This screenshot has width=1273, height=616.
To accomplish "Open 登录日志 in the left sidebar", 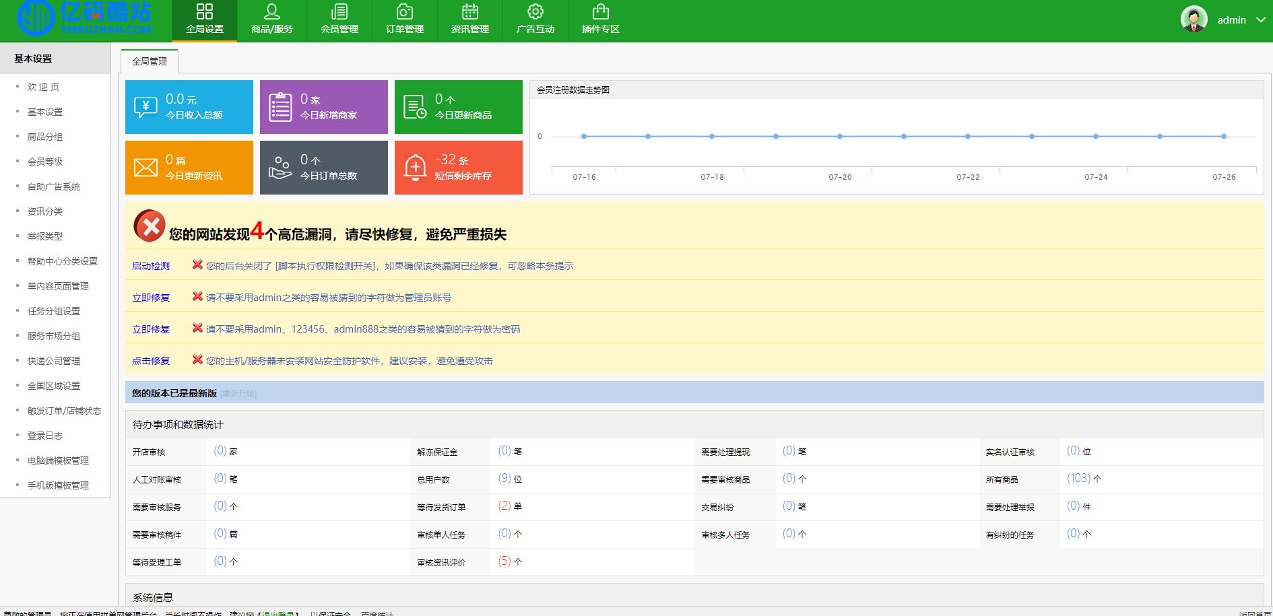I will pyautogui.click(x=45, y=436).
